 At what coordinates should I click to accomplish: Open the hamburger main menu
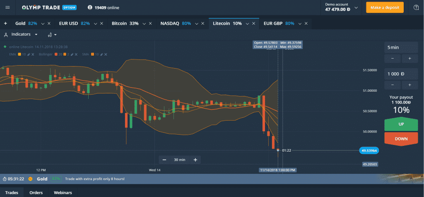coord(7,7)
